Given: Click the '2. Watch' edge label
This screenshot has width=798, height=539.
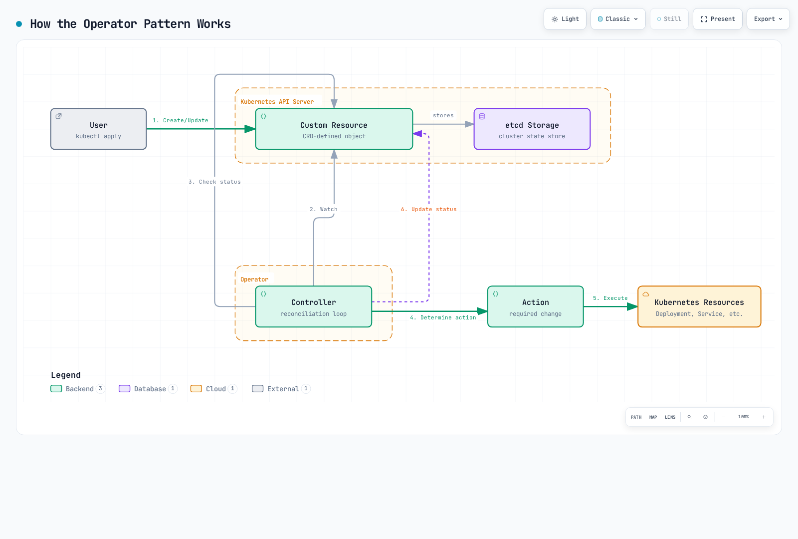Looking at the screenshot, I should click(x=324, y=209).
